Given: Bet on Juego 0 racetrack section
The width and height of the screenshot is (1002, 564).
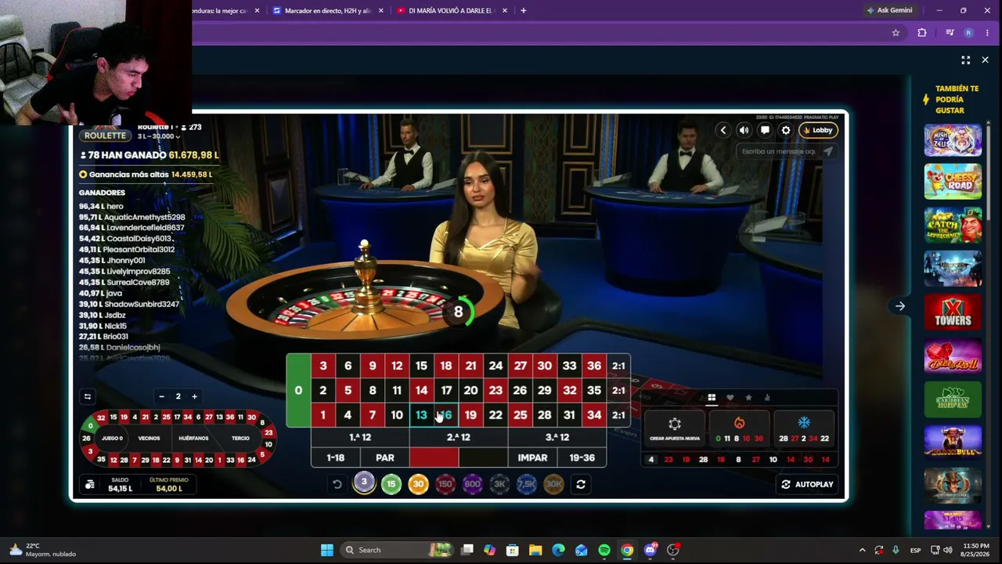Looking at the screenshot, I should pos(112,439).
